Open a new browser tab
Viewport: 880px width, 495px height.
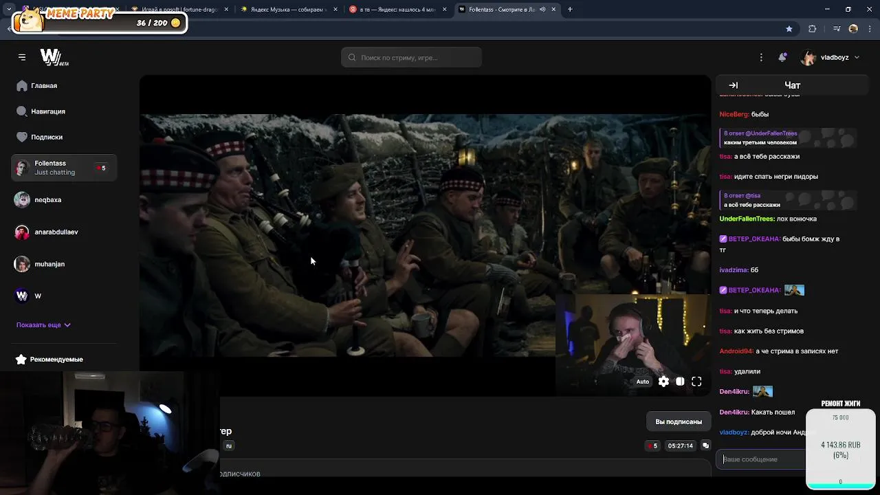pyautogui.click(x=570, y=10)
